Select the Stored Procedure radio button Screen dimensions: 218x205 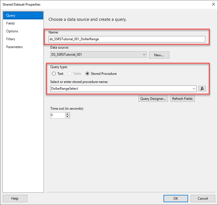(x=88, y=74)
